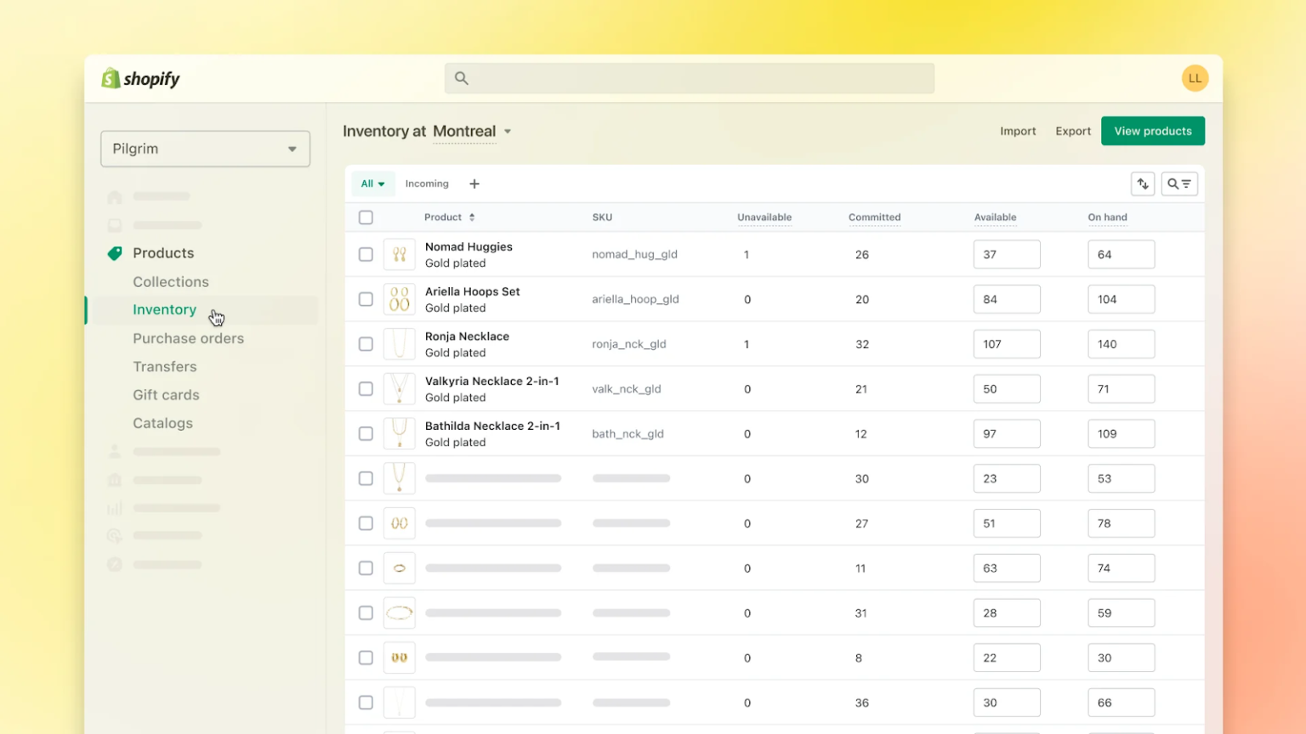
Task: Open the All view dropdown
Action: coord(372,183)
